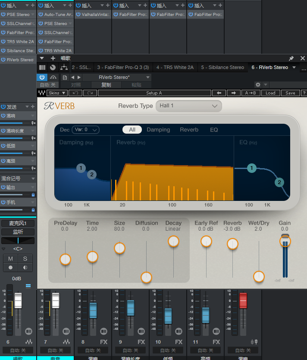The height and width of the screenshot is (360, 307).
Task: Click A→B copy button
Action: tap(251, 93)
